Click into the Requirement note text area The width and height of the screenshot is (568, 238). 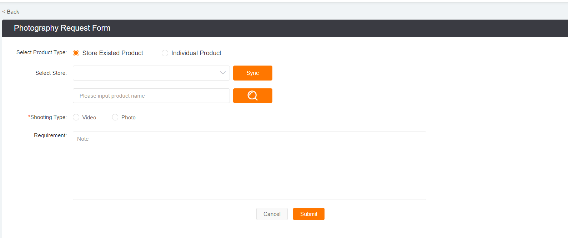(249, 166)
